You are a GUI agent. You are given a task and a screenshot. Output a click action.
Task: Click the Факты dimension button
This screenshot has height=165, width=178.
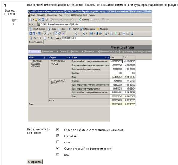coord(34,52)
